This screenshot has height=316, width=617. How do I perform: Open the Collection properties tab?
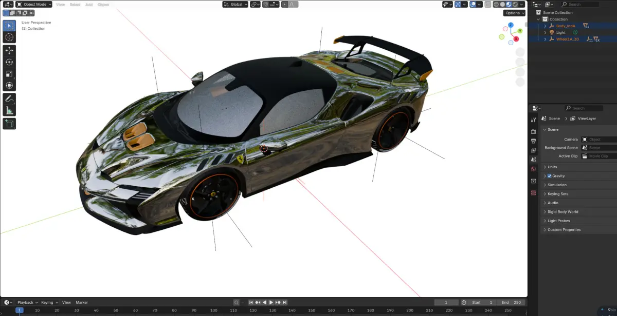(533, 181)
